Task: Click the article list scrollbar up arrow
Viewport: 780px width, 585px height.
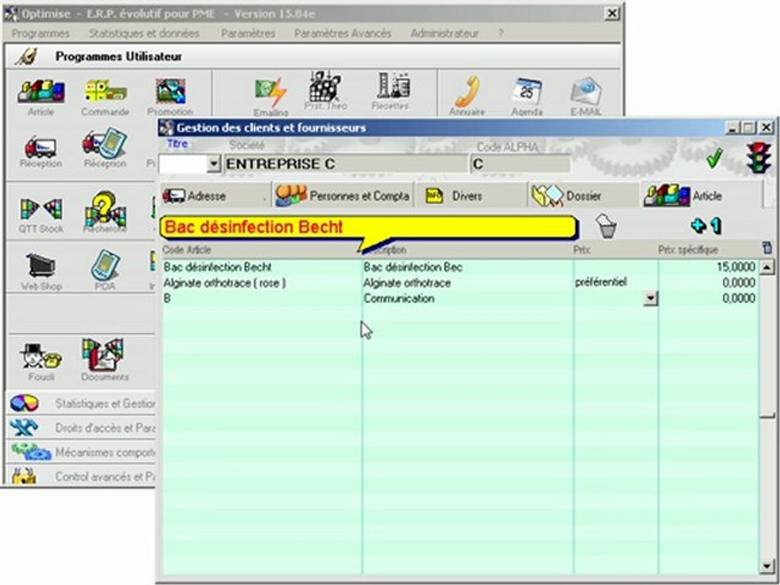Action: pyautogui.click(x=766, y=267)
